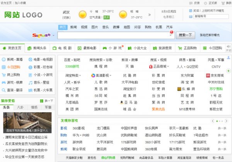This screenshot has width=232, height=162.
Task: Click the 新闻·直播 chat bubble icon
Action: click(x=4, y=60)
